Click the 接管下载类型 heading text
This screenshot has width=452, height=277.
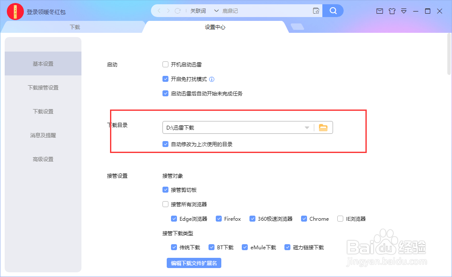pos(177,233)
